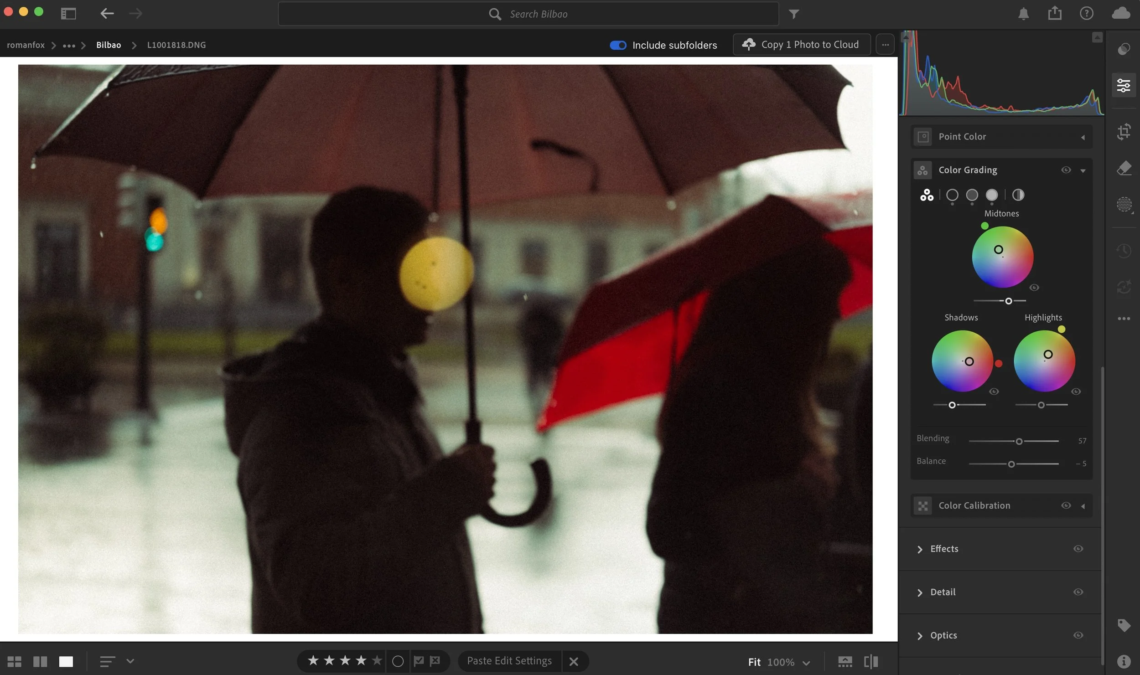
Task: Click the Share export icon
Action: click(x=1054, y=14)
